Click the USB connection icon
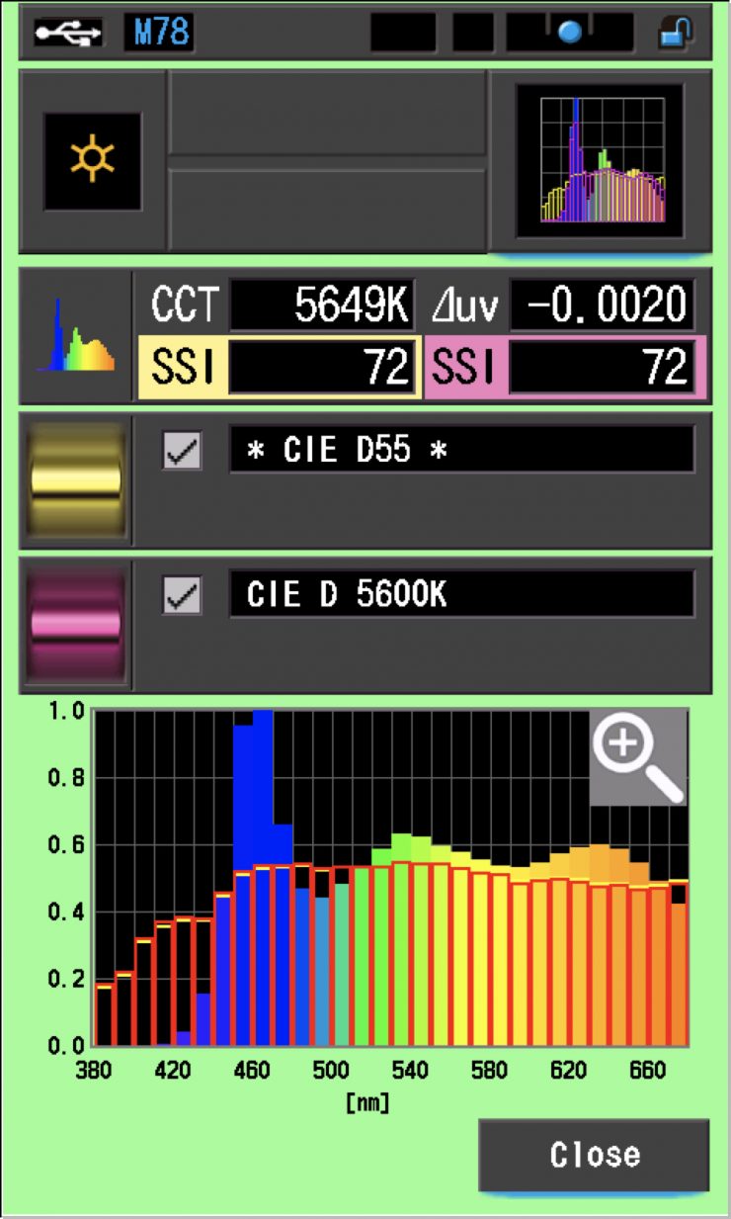Image resolution: width=731 pixels, height=1219 pixels. pyautogui.click(x=67, y=33)
